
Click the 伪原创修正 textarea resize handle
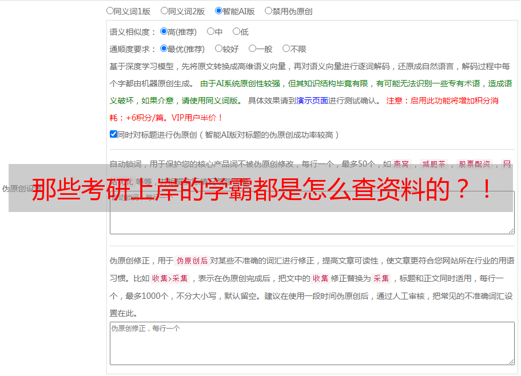point(511,362)
